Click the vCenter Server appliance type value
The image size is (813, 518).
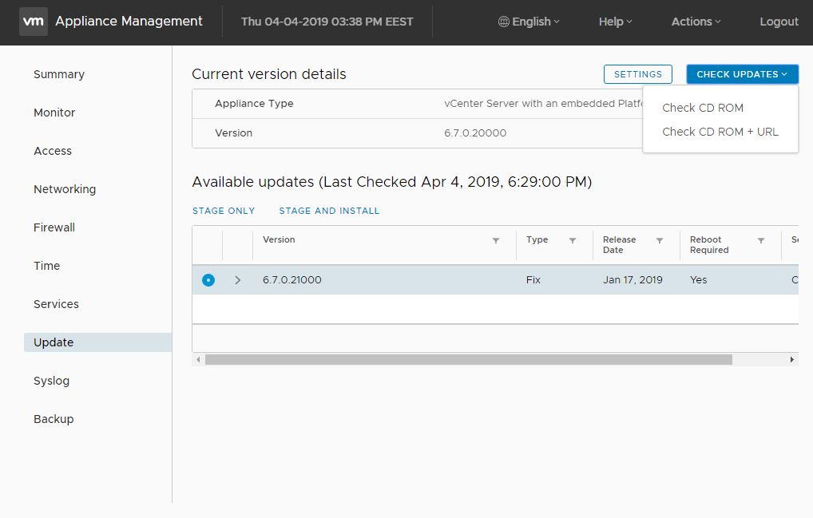[543, 104]
